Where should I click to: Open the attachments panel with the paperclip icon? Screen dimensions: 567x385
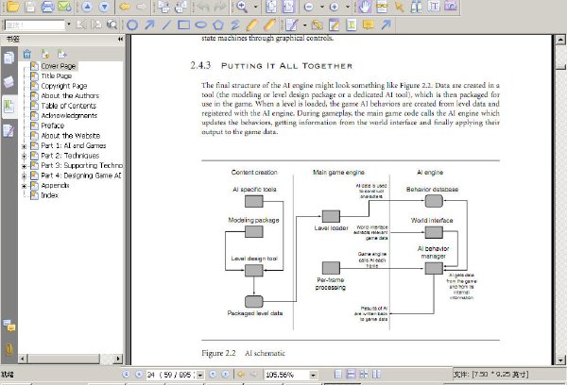point(9,349)
